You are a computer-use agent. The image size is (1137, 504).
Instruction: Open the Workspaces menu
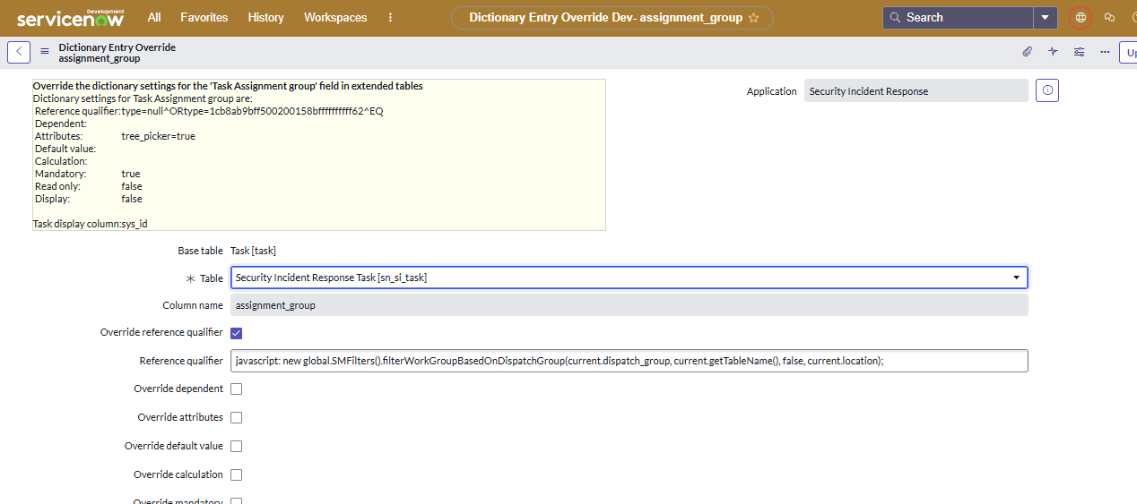[335, 17]
